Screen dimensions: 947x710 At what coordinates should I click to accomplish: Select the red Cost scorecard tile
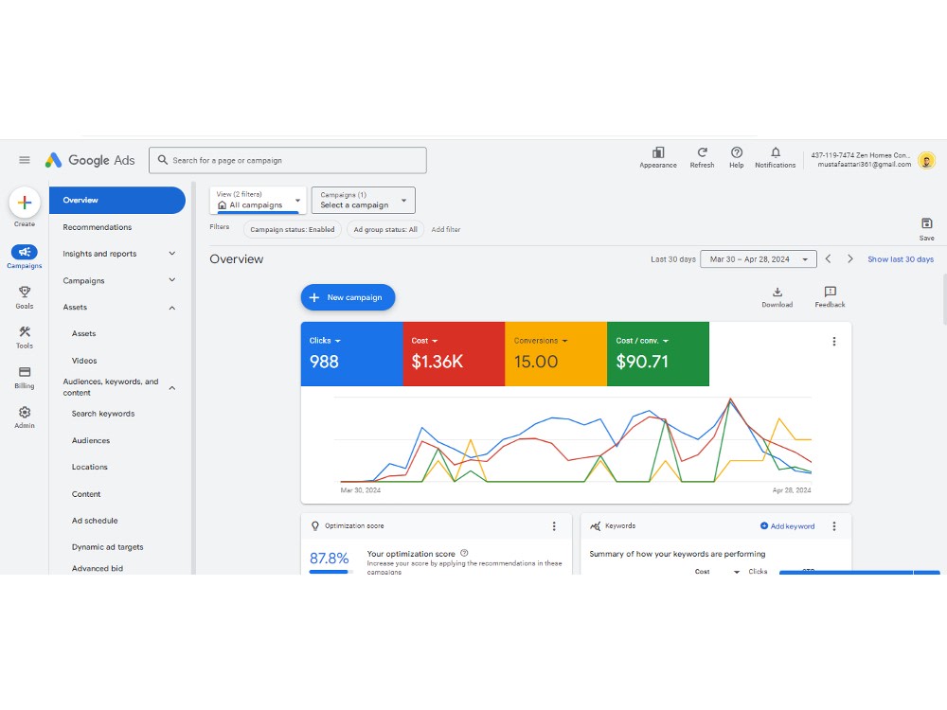(x=454, y=354)
